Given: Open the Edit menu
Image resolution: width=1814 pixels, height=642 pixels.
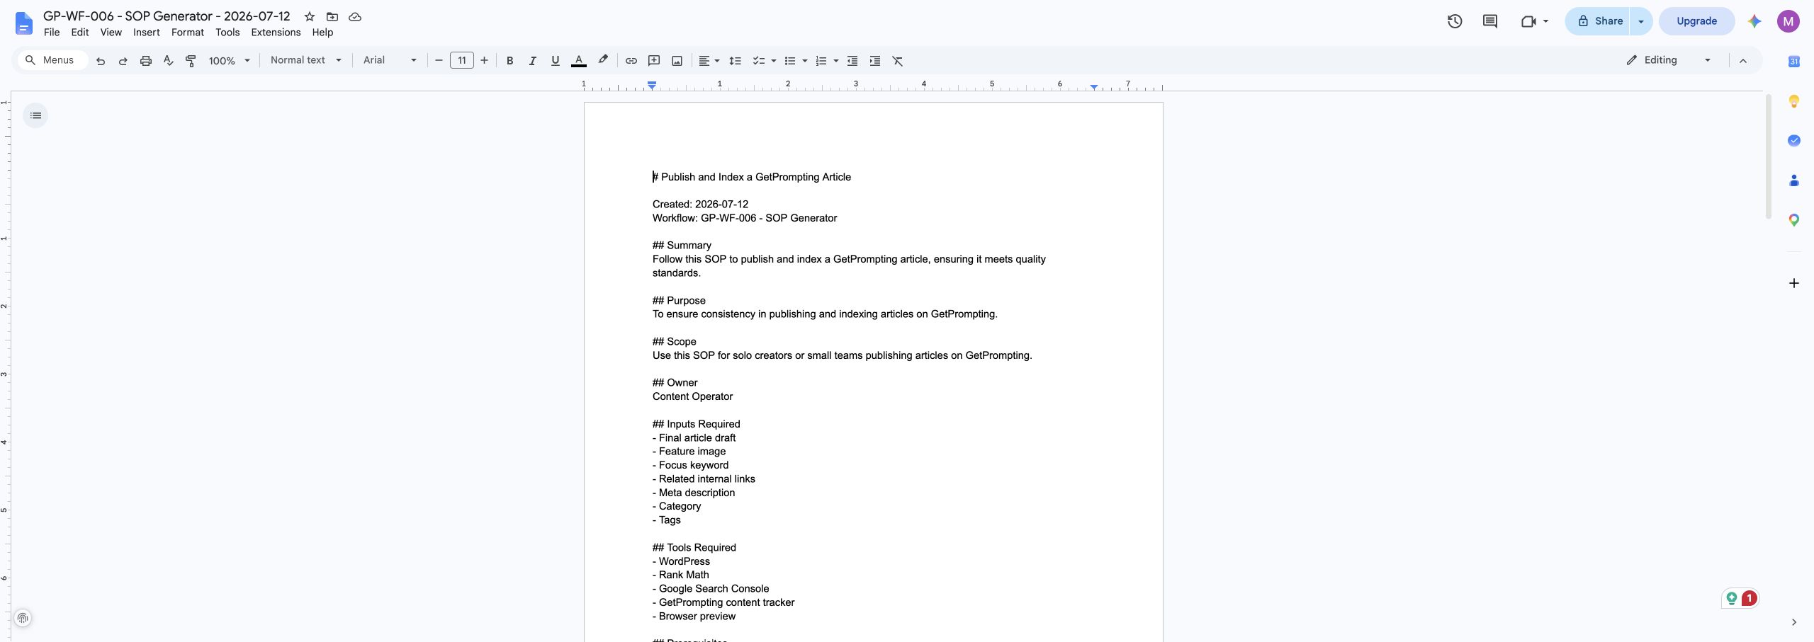Looking at the screenshot, I should click(80, 33).
